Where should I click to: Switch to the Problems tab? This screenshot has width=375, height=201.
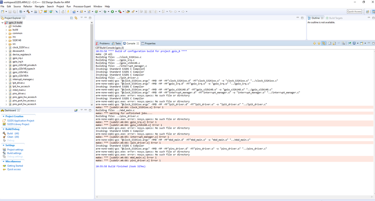tap(103, 43)
